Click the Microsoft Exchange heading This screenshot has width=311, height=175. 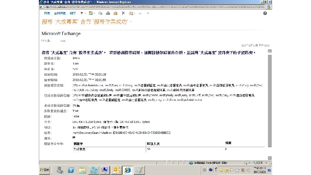coord(61,33)
